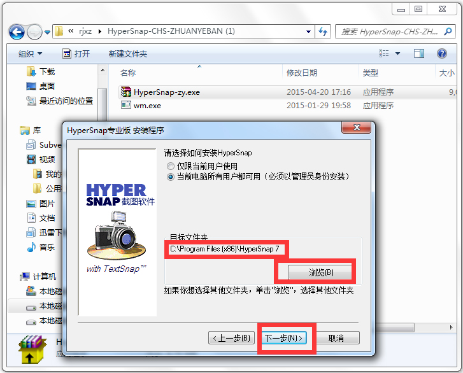Viewport: 463px width, 373px height.
Task: Sort files by 类型 column header
Action: click(x=370, y=73)
